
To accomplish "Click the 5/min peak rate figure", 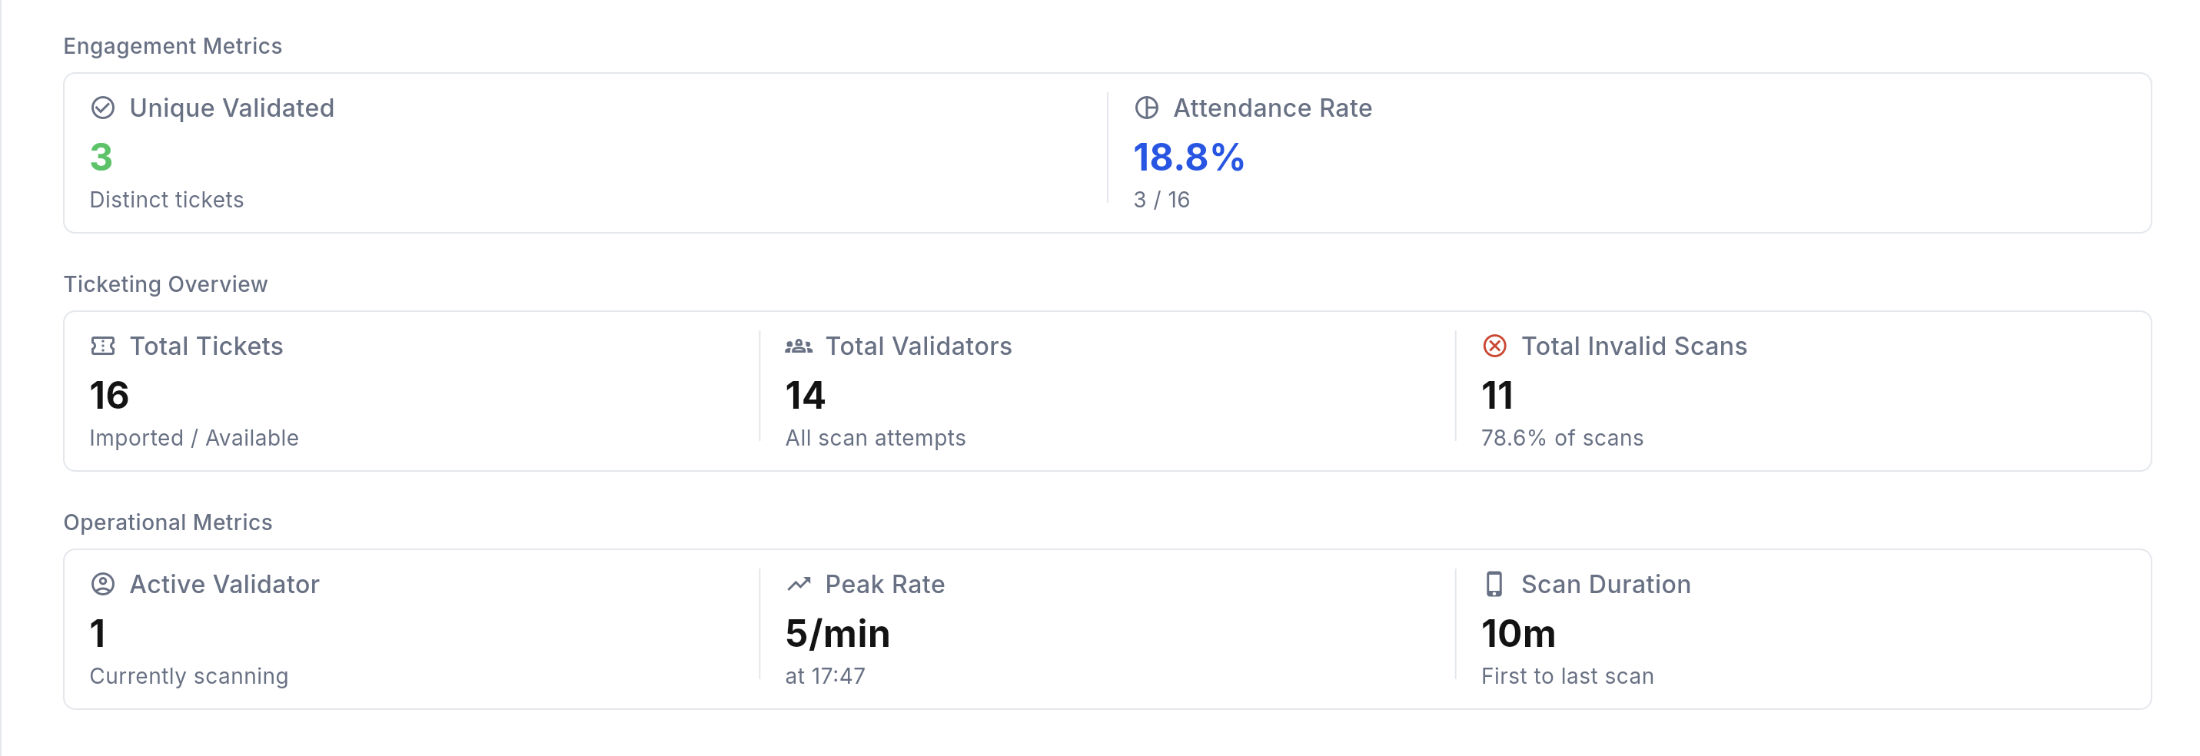I will (x=837, y=633).
